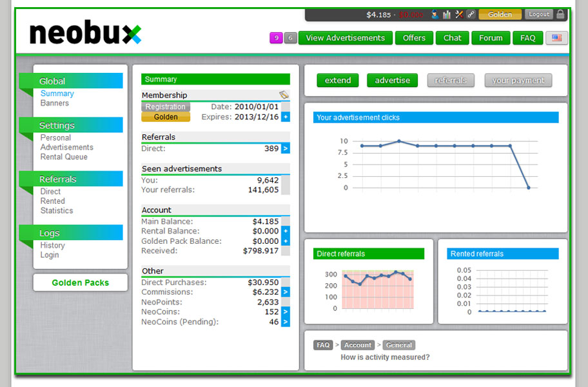Open arrow next to NeoCoins 152

(286, 312)
